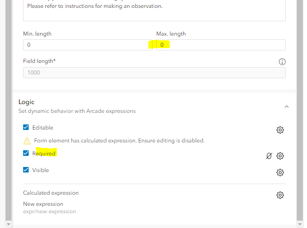Collapse the Logic section chevron
Image resolution: width=307 pixels, height=228 pixels.
[287, 106]
